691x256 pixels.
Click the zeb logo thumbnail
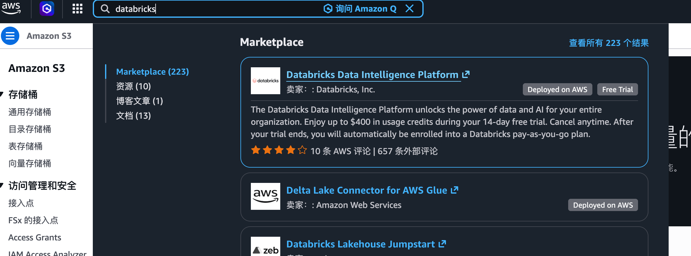coord(266,247)
